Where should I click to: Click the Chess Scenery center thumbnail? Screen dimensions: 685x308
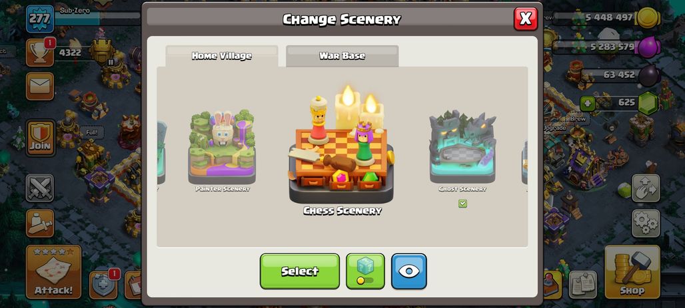tap(342, 149)
